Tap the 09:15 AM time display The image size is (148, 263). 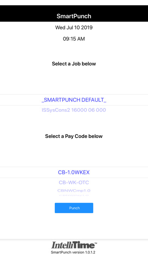pos(74,39)
